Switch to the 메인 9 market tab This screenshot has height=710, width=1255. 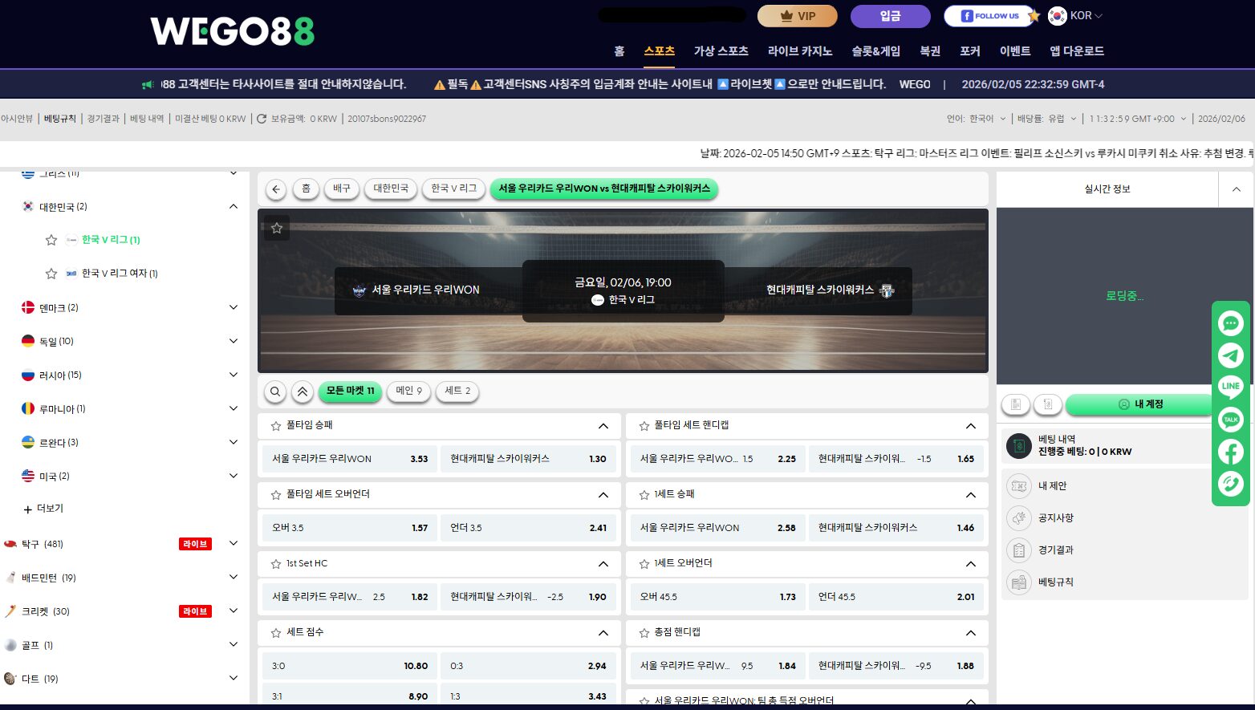point(408,392)
